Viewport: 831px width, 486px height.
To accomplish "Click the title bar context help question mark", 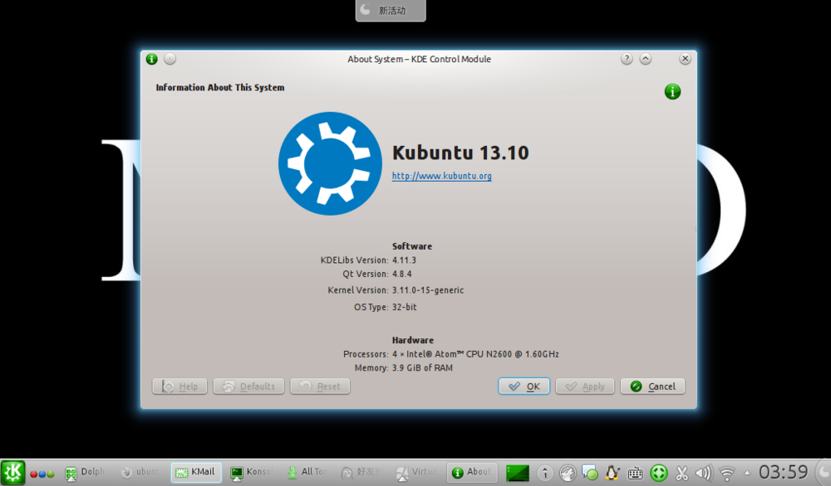I will [627, 59].
